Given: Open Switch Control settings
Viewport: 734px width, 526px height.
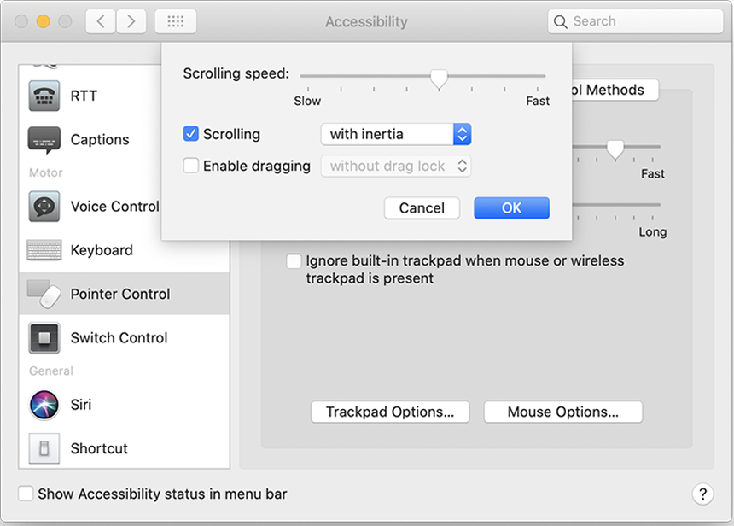Looking at the screenshot, I should (x=119, y=337).
